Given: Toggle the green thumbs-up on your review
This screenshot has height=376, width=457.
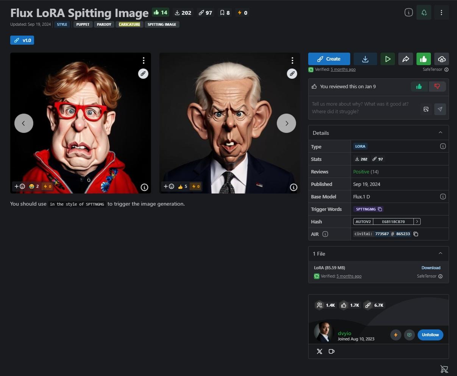Looking at the screenshot, I should point(419,86).
